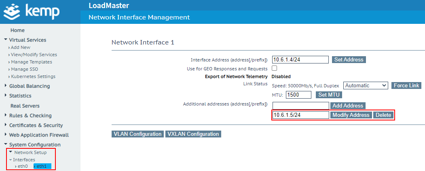The width and height of the screenshot is (425, 171).
Task: Click the empty additional address field
Action: (x=300, y=106)
